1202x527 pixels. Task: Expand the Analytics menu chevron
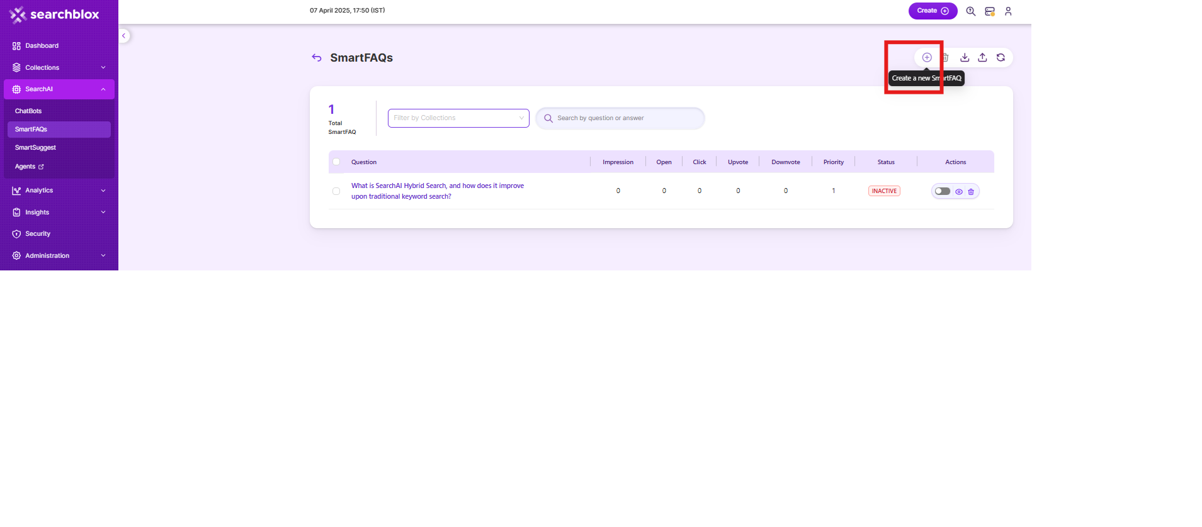103,191
